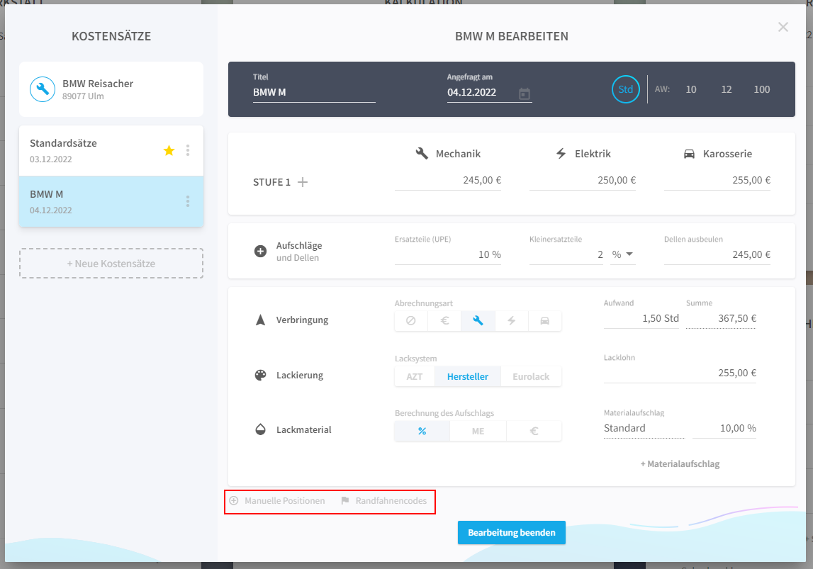813x569 pixels.
Task: Click the Lackmaterial droplet icon
Action: coord(260,429)
